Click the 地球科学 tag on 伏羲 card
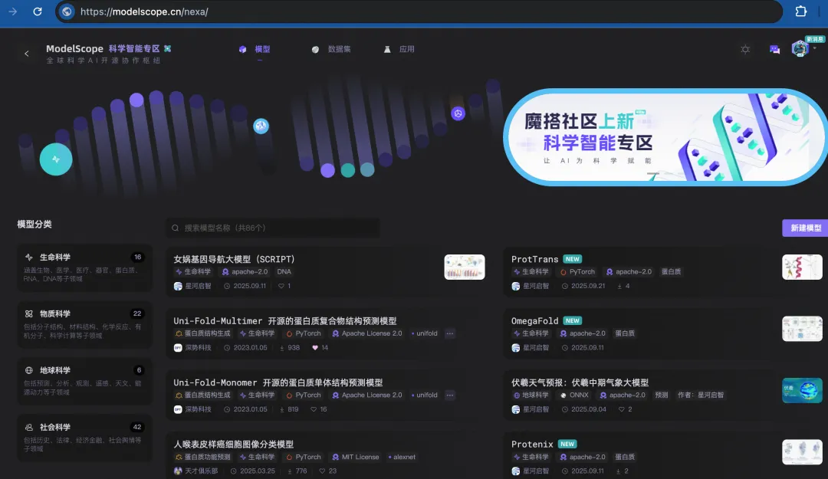The height and width of the screenshot is (479, 828). (531, 395)
